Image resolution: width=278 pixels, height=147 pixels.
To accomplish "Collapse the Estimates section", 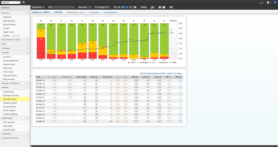I will 27,88.
